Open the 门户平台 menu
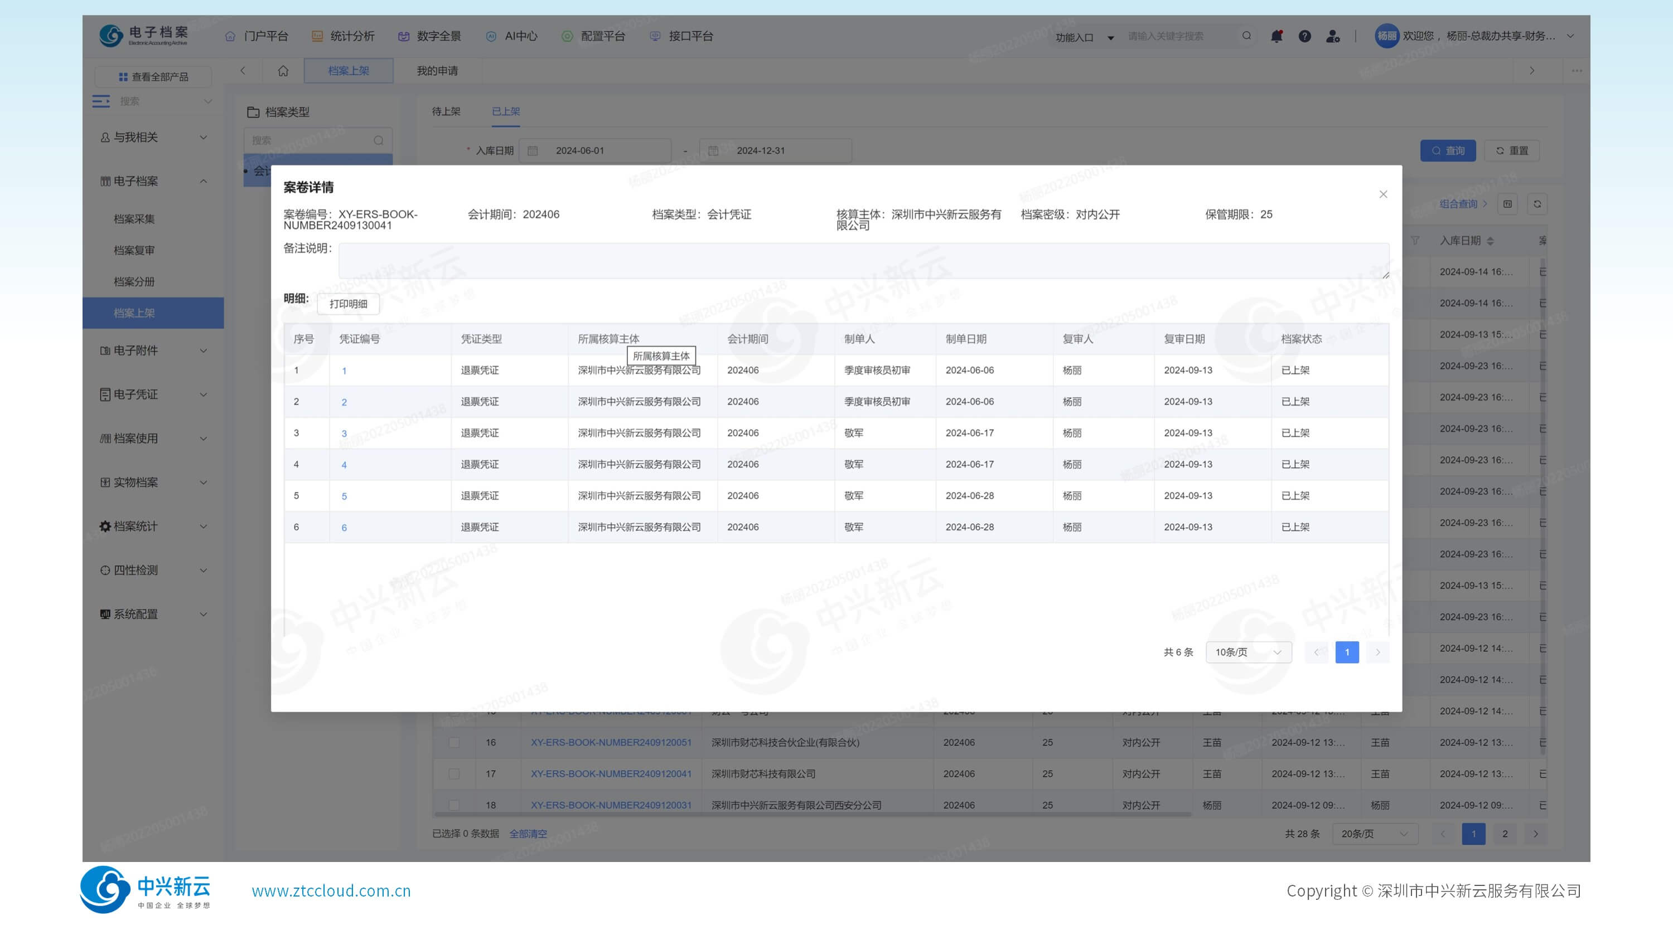This screenshot has height=940, width=1673. click(257, 36)
